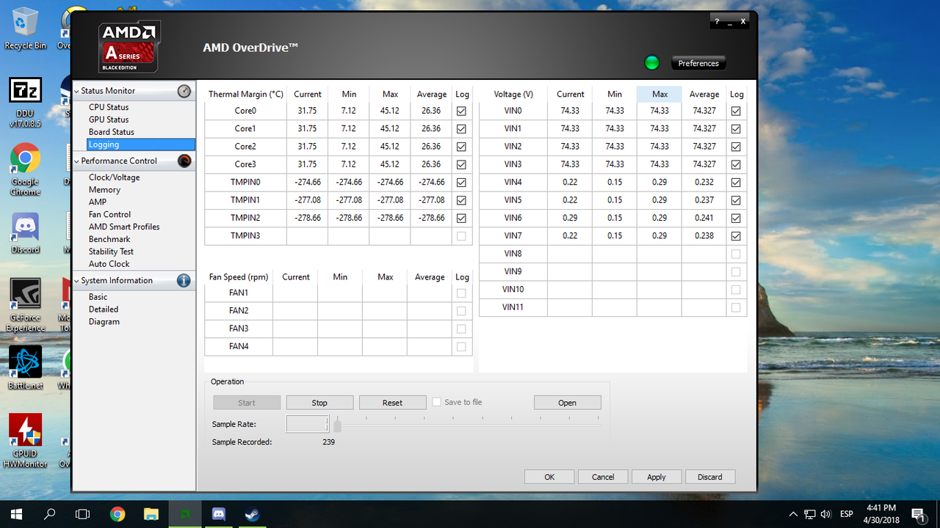This screenshot has width=940, height=528.
Task: Open Recycle Bin on the desktop
Action: (26, 29)
